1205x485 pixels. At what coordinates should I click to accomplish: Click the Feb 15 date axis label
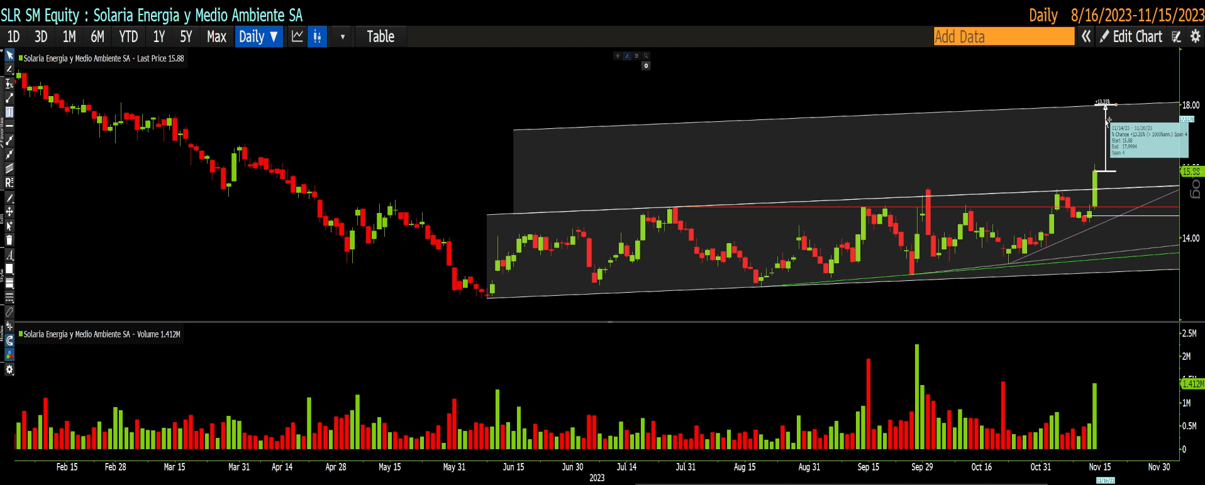pyautogui.click(x=67, y=467)
